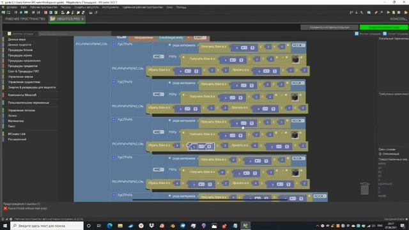Open ROCK dropdown in third Если block
Screen dimensions: 409x230
[298, 121]
